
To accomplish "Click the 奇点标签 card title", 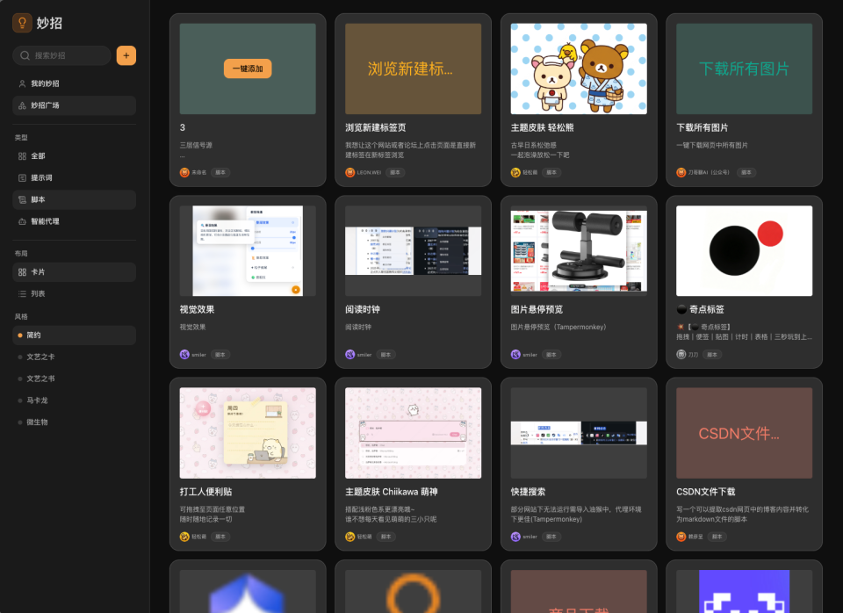I will point(701,309).
